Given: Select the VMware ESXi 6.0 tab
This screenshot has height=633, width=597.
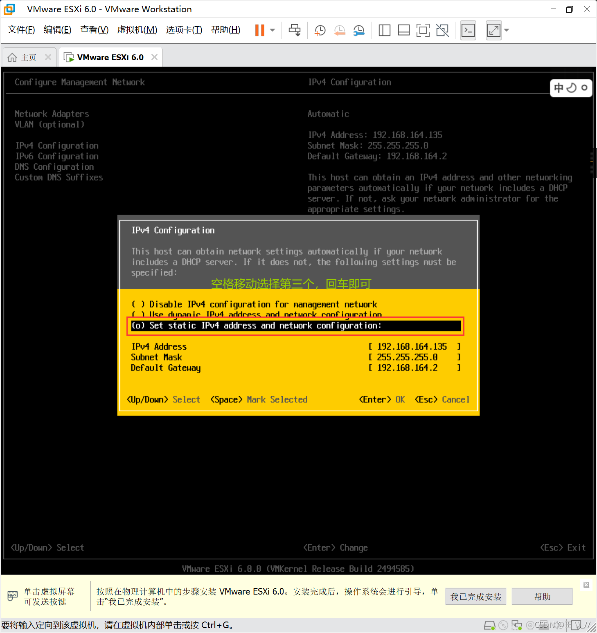Looking at the screenshot, I should point(110,58).
